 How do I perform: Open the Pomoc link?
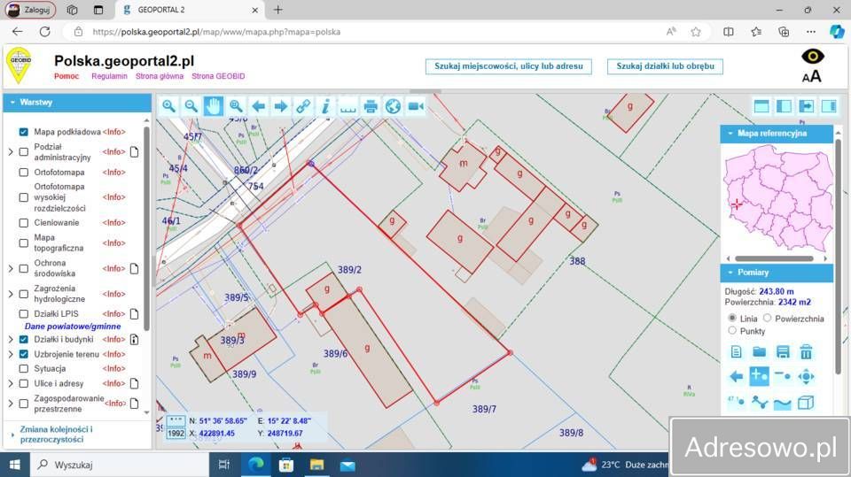pos(66,76)
